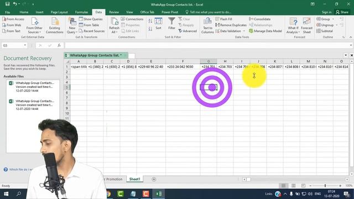Open Existing Connections dialog

[x=55, y=25]
